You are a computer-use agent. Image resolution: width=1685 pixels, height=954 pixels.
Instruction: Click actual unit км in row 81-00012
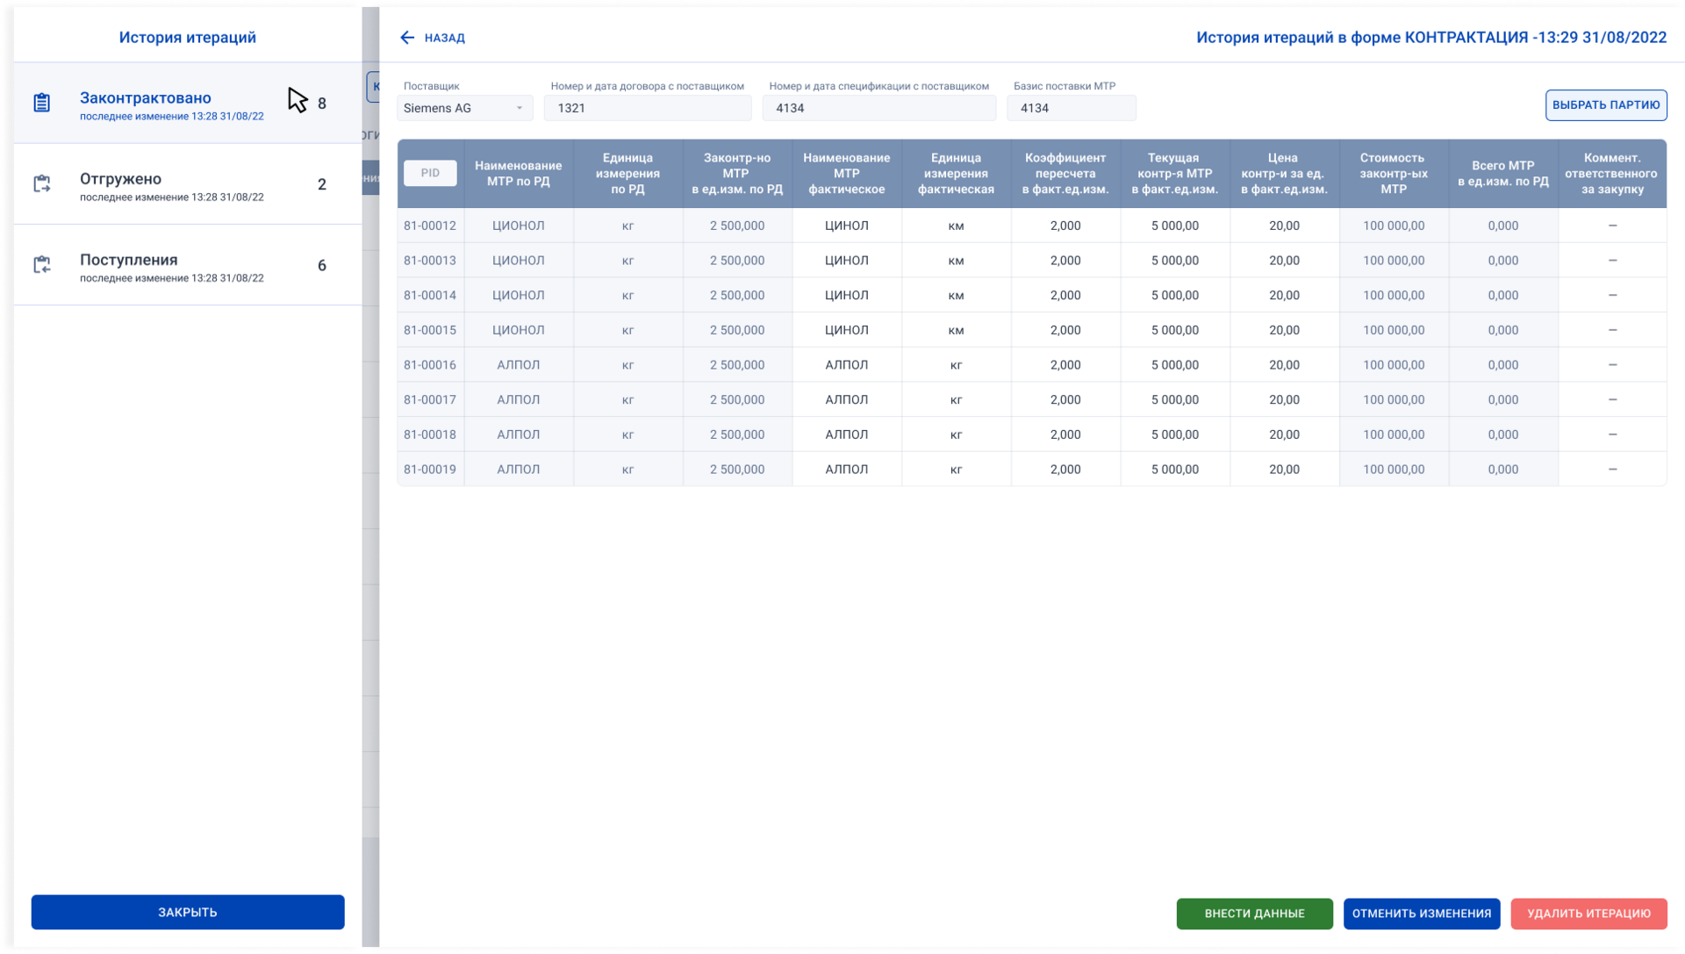(956, 226)
